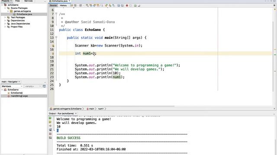Toggle Rectangular Selection mode
Image resolution: width=277 pixels, height=155 pixels.
click(102, 6)
